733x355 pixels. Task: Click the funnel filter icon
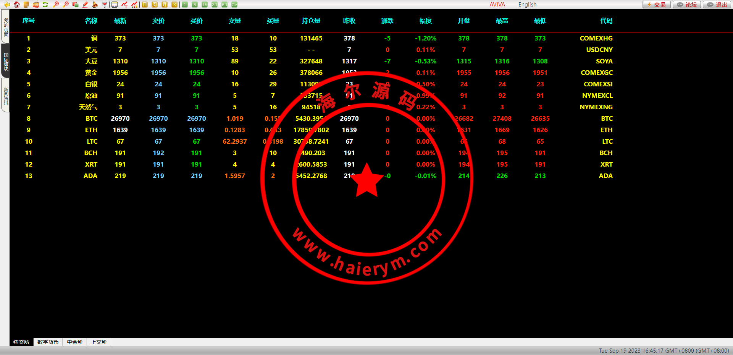click(105, 5)
